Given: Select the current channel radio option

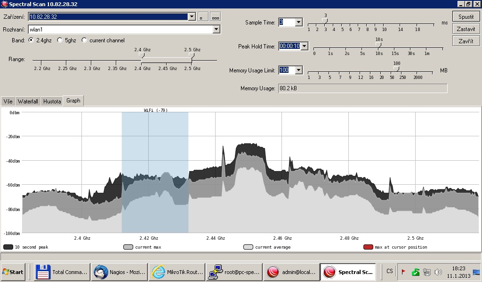Looking at the screenshot, I should (x=84, y=40).
